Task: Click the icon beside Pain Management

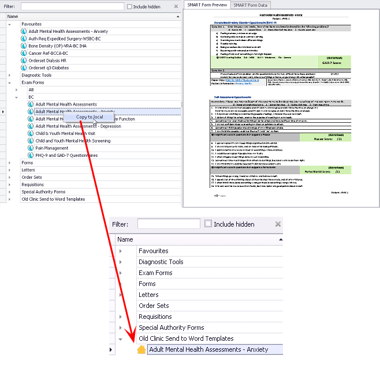Action: tap(31, 148)
